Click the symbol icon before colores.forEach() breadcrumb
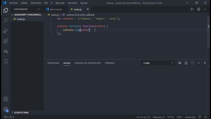 [64, 15]
